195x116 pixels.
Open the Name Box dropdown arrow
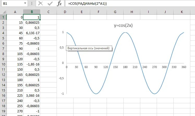click(x=25, y=3)
